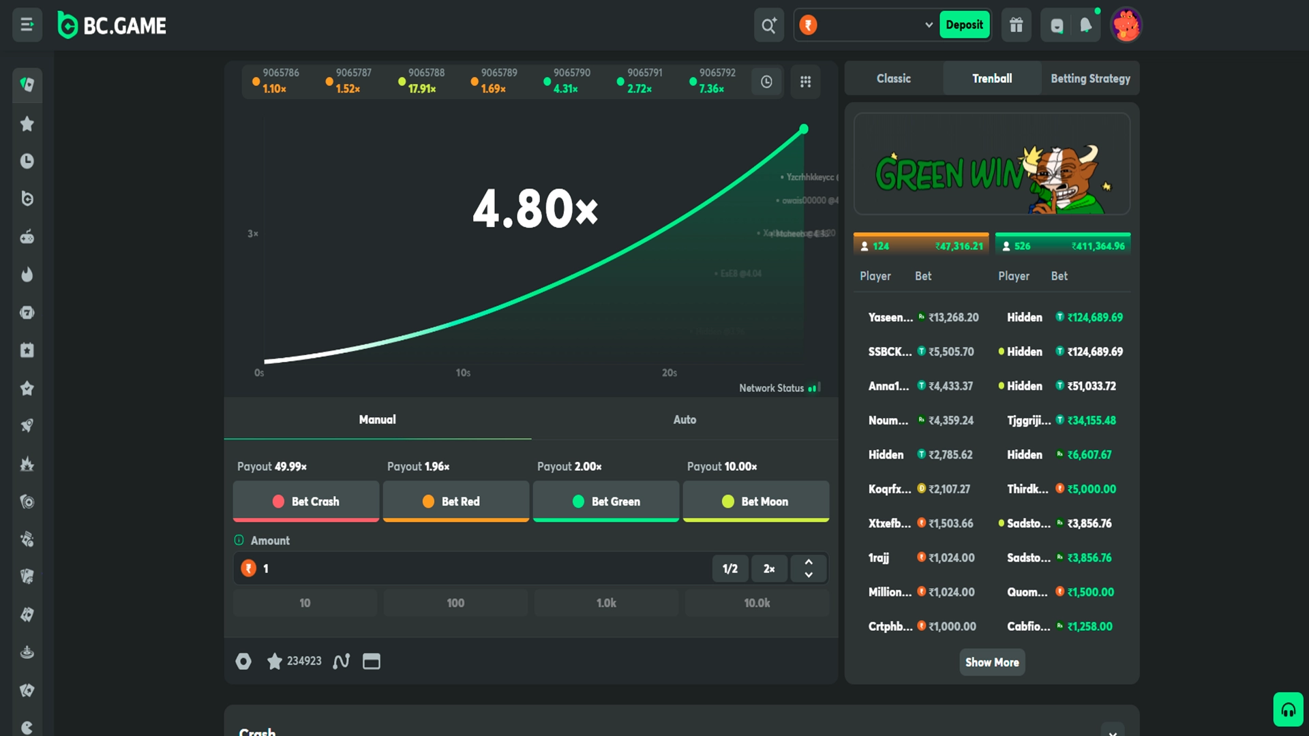Open the hamburger menu icon

coord(27,25)
